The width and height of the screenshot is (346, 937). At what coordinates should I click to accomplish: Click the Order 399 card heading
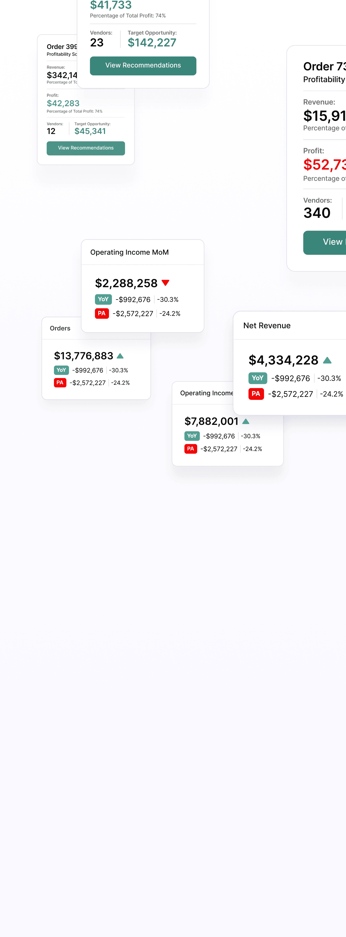[62, 47]
